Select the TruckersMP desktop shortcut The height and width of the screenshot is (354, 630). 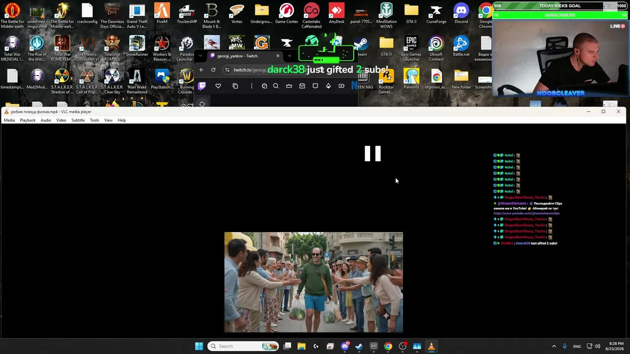click(x=187, y=14)
